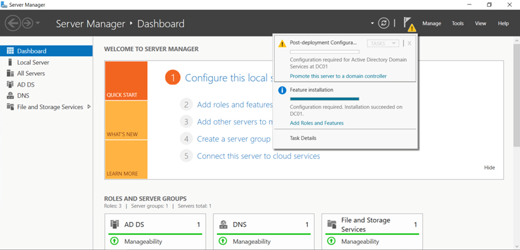
Task: Open the AD DS role tile header
Action: [x=155, y=224]
